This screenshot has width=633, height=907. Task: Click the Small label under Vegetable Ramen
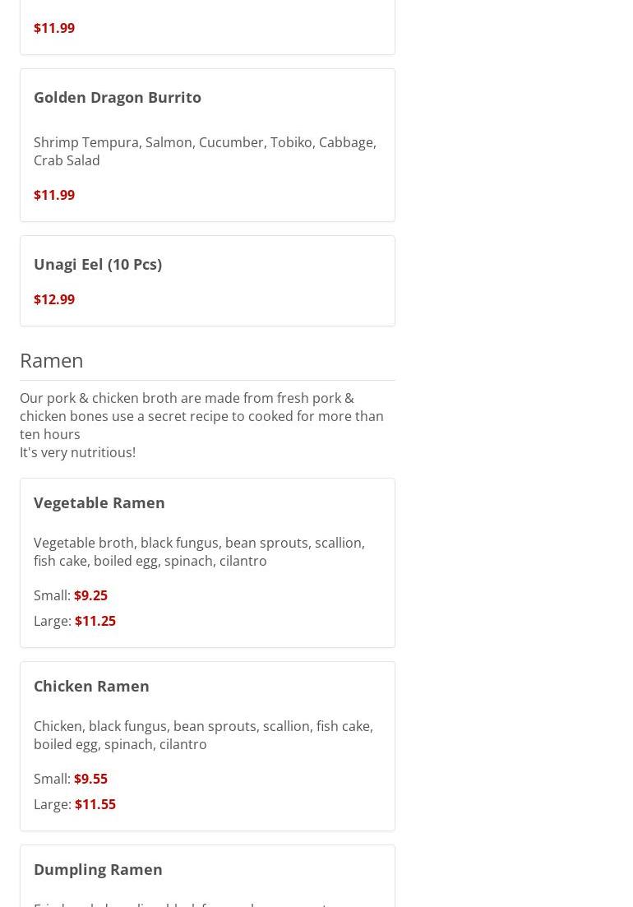(x=52, y=595)
